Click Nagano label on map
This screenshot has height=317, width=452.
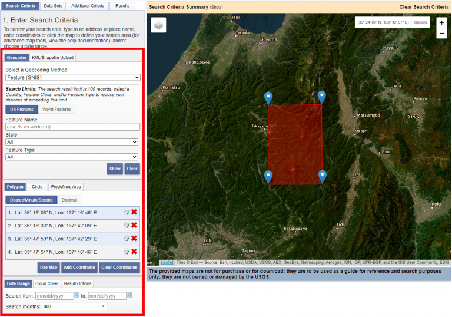391,48
